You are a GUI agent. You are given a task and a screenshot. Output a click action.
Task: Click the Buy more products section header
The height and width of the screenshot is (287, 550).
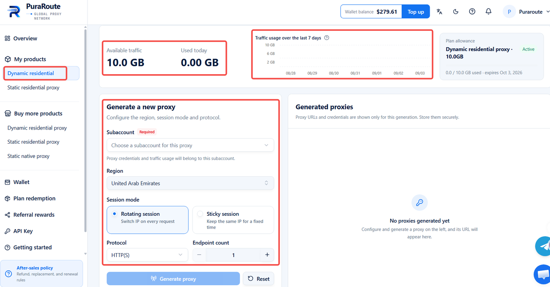coord(38,114)
